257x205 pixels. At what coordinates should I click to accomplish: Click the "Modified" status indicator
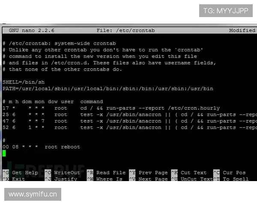tap(242, 30)
